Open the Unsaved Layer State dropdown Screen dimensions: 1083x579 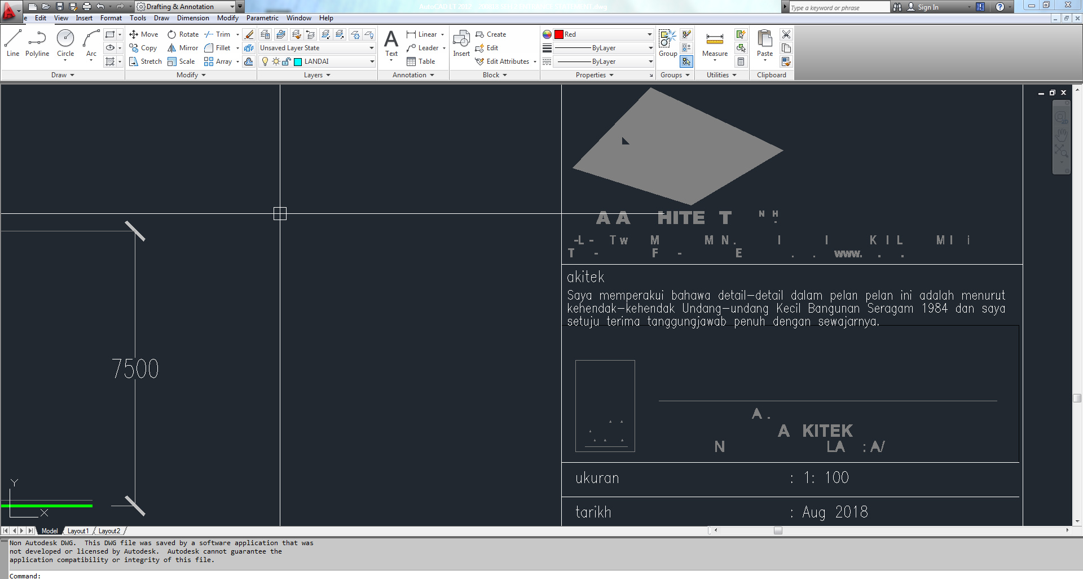(x=317, y=48)
